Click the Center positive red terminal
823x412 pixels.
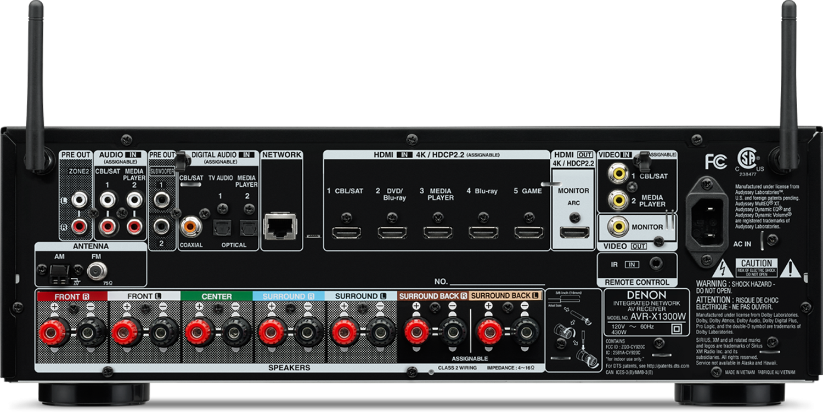(x=199, y=331)
